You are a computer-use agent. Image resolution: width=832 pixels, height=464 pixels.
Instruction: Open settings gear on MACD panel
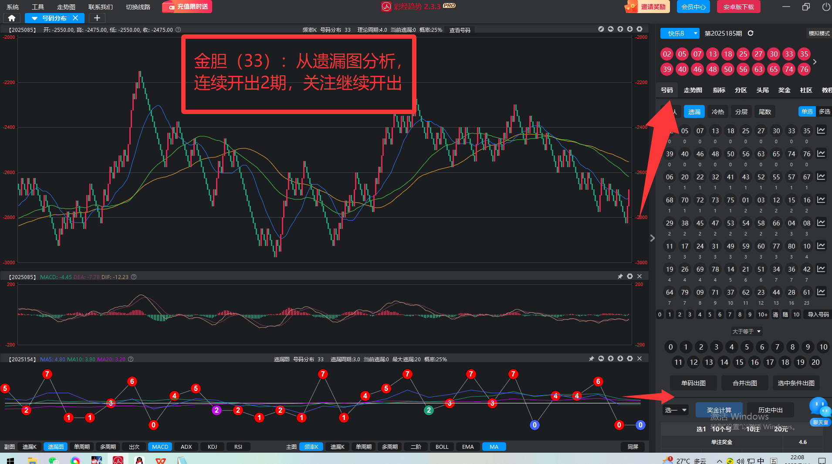(630, 276)
